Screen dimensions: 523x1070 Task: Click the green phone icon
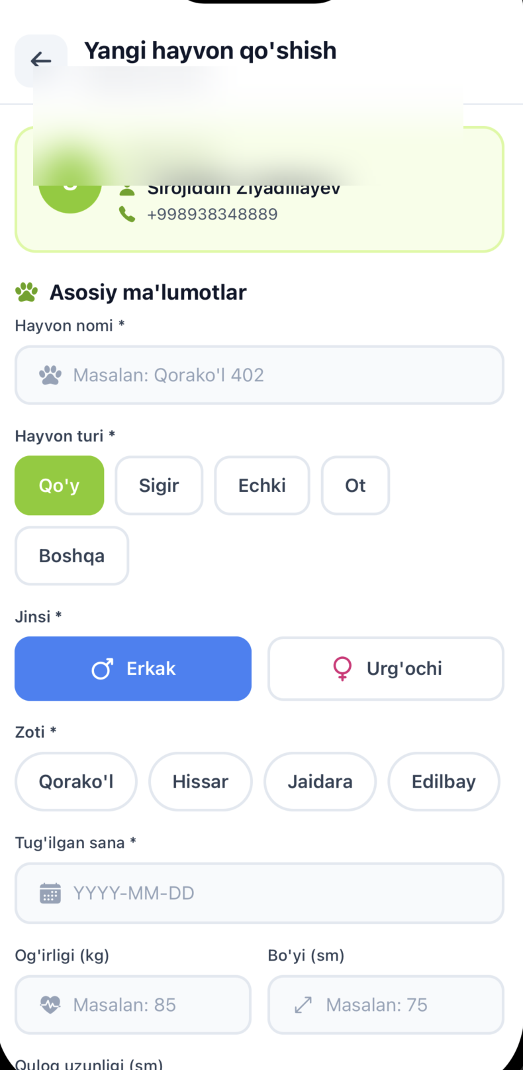coord(126,214)
